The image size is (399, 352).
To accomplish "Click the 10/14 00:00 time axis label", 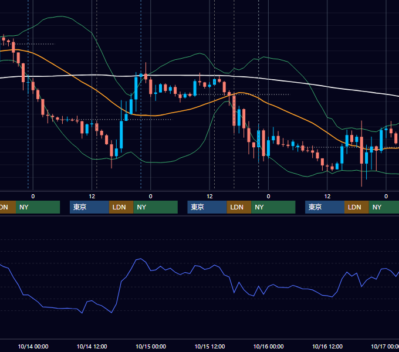I will (x=33, y=346).
